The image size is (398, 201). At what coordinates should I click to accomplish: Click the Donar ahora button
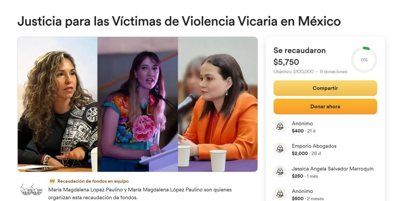[325, 106]
